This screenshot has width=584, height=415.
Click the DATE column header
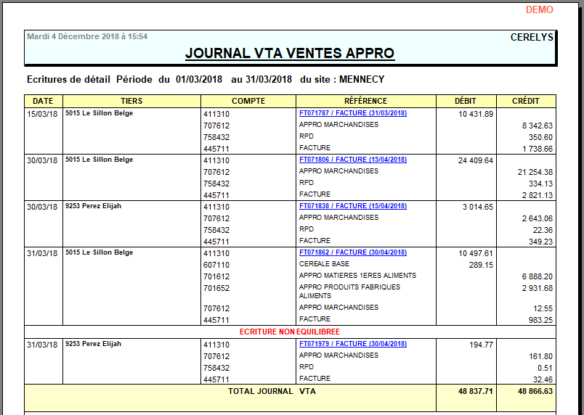43,101
